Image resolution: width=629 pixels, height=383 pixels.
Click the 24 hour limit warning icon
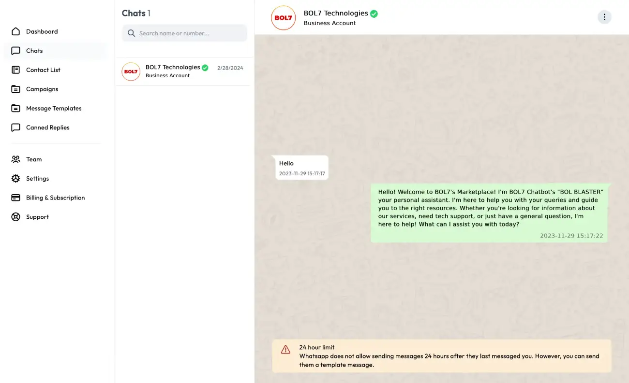click(286, 349)
